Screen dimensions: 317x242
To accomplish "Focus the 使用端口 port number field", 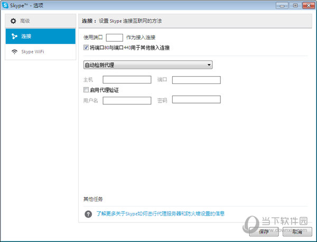I will (x=115, y=38).
